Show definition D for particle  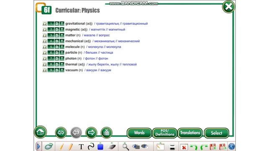(x=57, y=53)
